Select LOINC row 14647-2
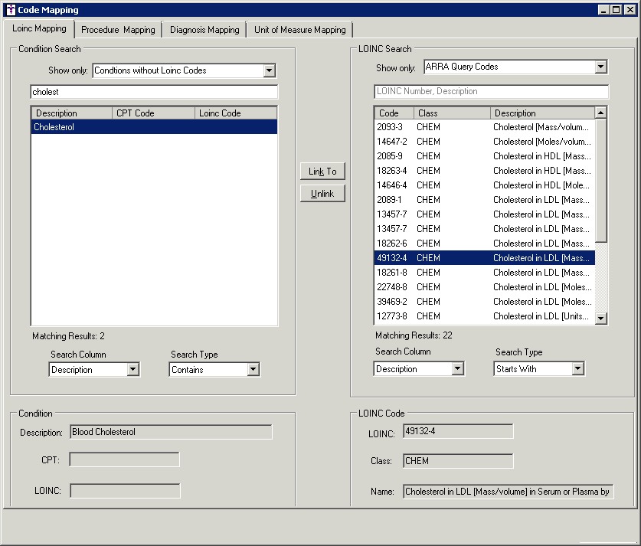Viewport: 641px width, 546px height. tap(485, 142)
